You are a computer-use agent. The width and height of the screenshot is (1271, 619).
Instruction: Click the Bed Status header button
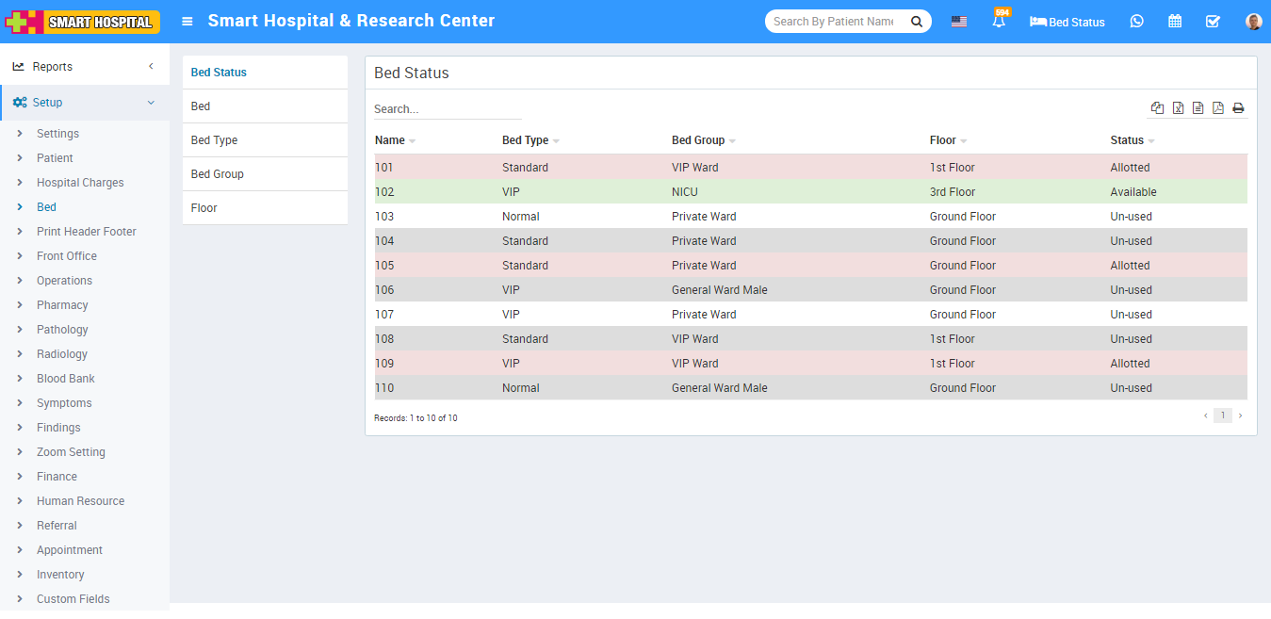[1067, 22]
